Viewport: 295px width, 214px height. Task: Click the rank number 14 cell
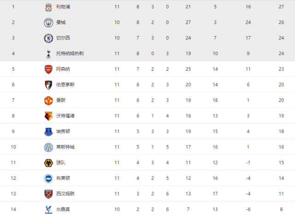(x=13, y=209)
